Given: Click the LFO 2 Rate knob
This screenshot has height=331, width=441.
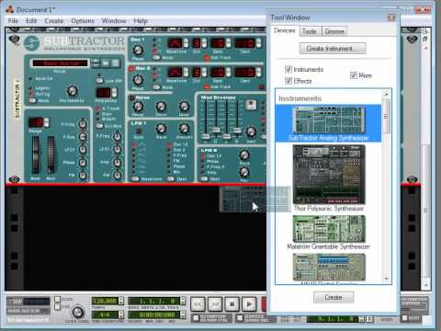Looking at the screenshot, I should pos(244,155).
